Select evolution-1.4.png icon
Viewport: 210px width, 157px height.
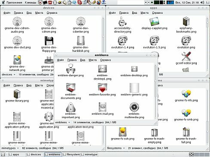click(122, 41)
